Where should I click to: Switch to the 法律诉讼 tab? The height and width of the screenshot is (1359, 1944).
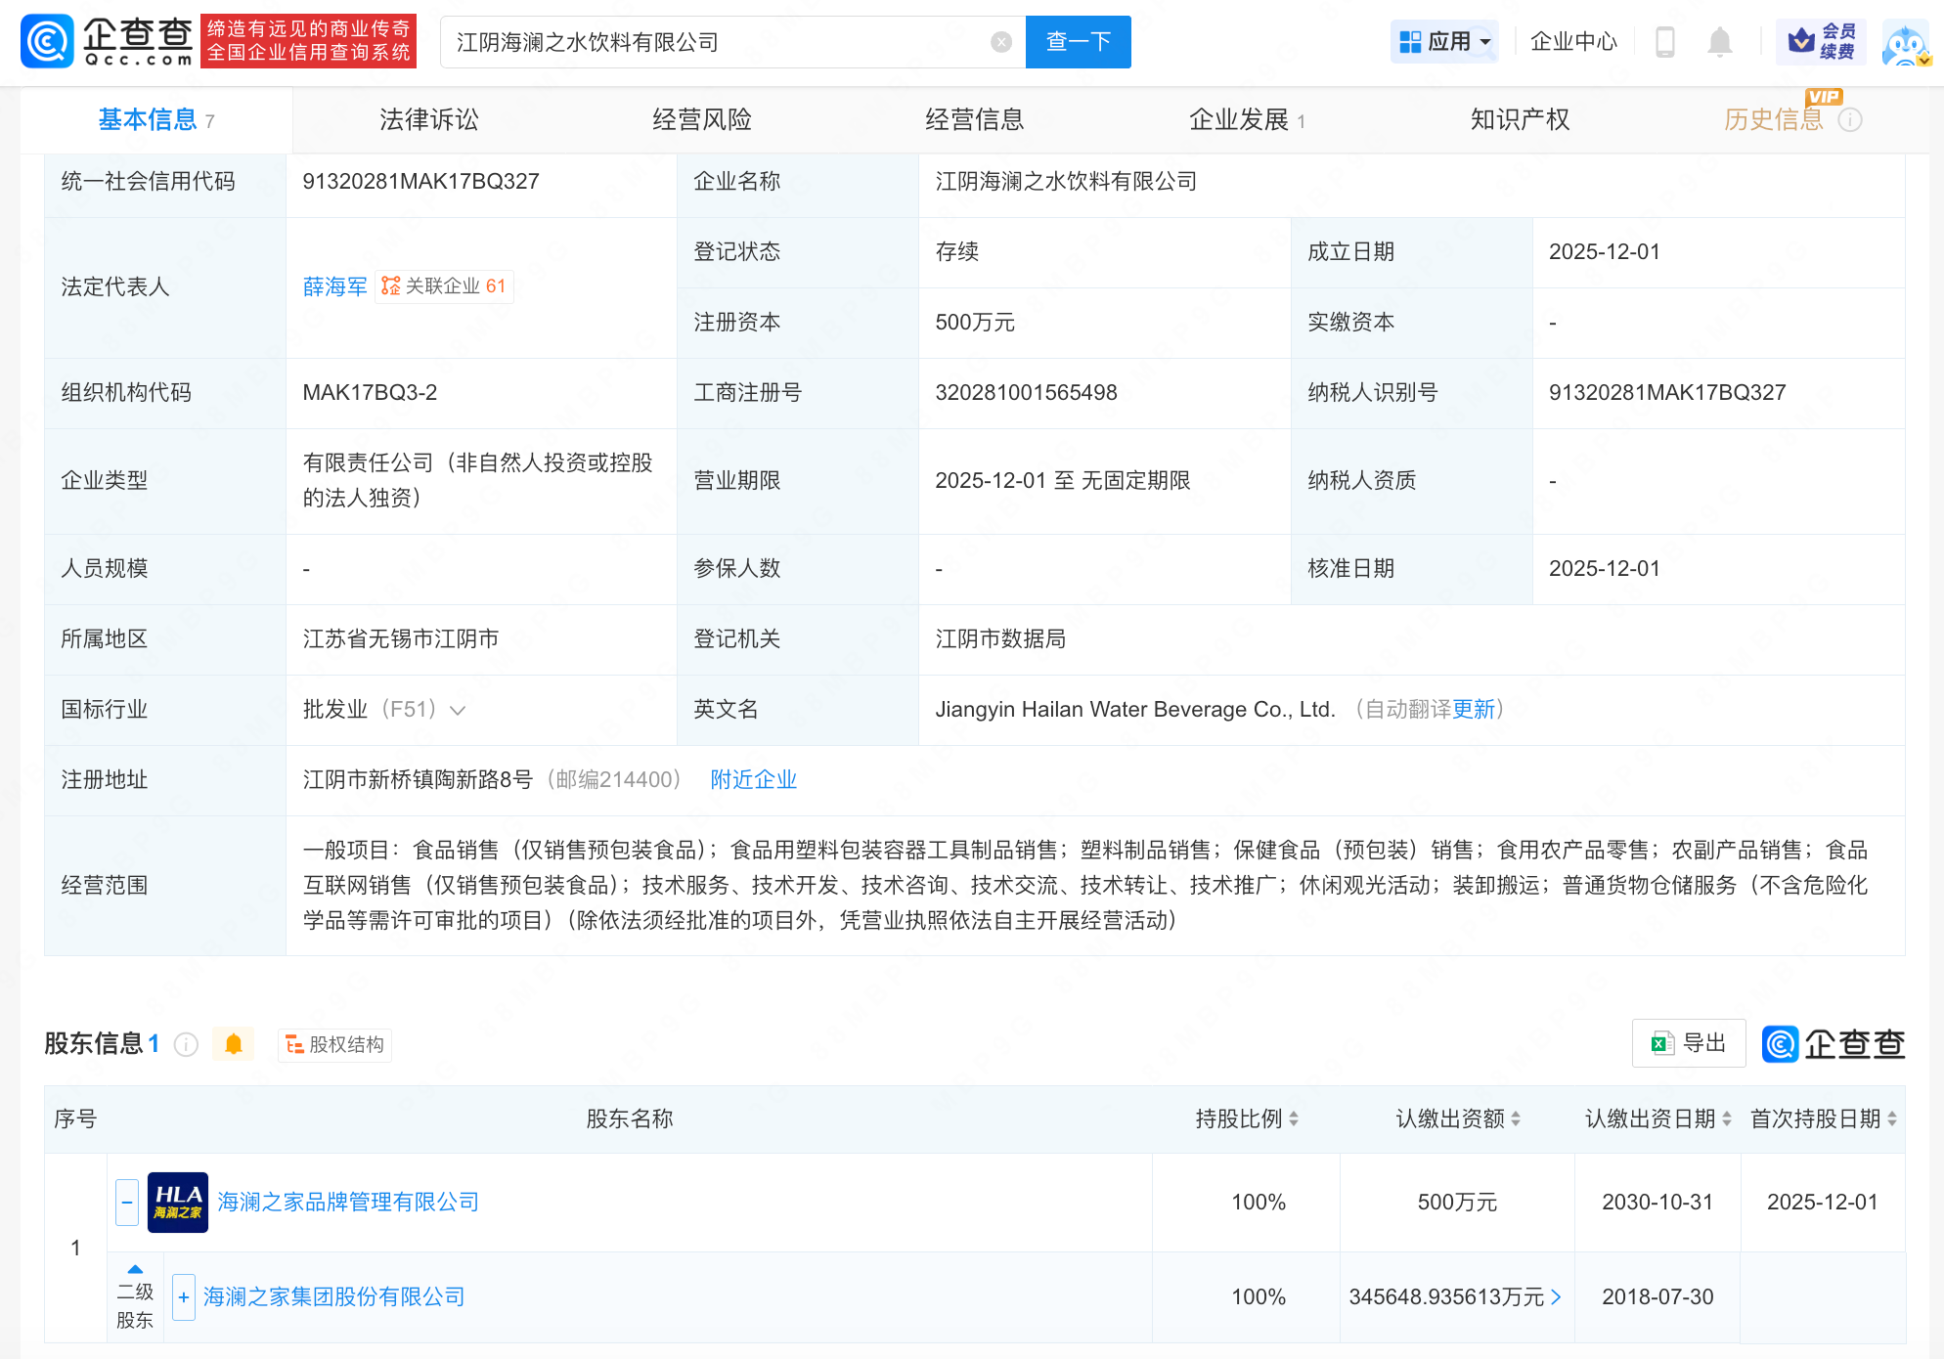point(428,120)
